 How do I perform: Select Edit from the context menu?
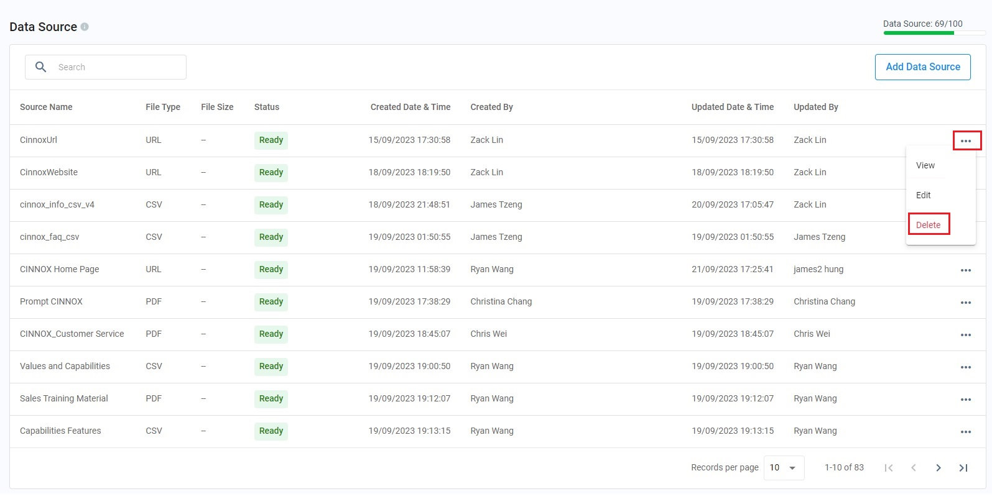924,195
